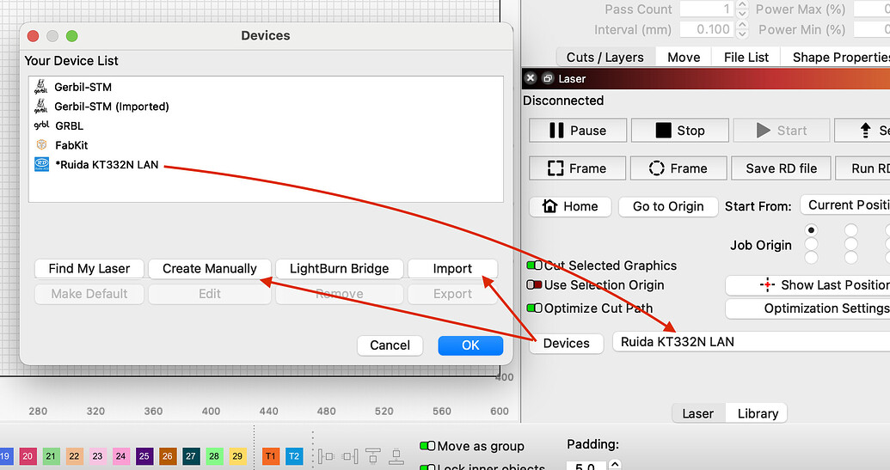This screenshot has height=470, width=890.
Task: Click the Pass Count input field
Action: (x=707, y=9)
